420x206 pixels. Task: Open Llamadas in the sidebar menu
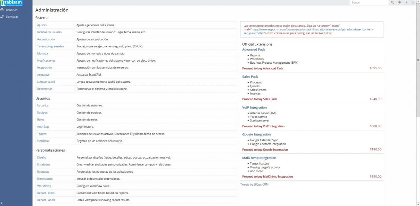point(12,17)
